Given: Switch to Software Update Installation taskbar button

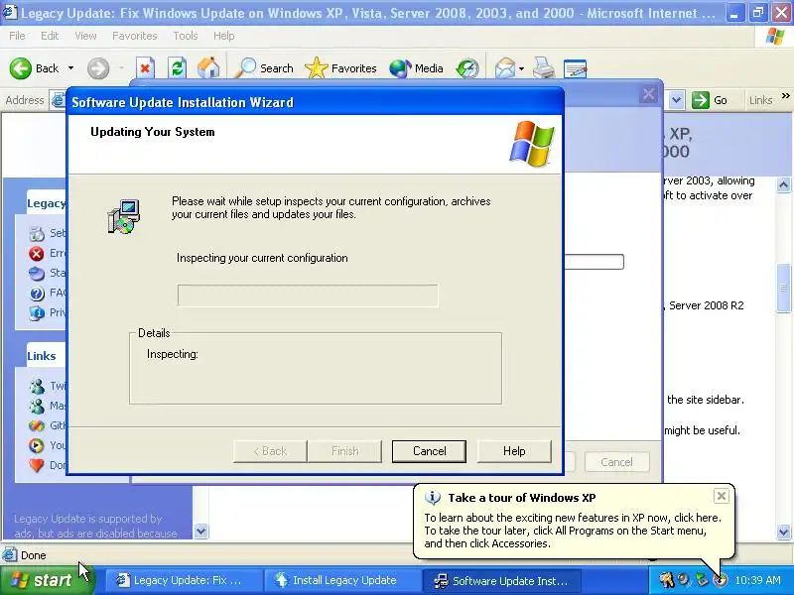Looking at the screenshot, I should coord(500,580).
